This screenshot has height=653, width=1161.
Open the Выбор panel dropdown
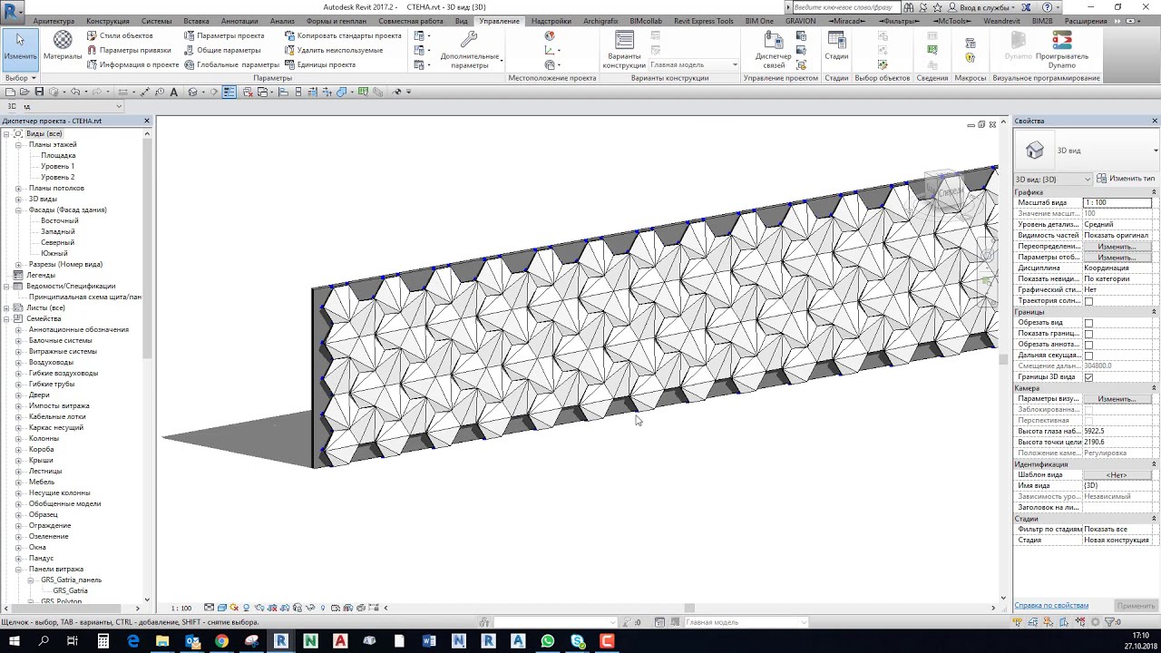(20, 78)
